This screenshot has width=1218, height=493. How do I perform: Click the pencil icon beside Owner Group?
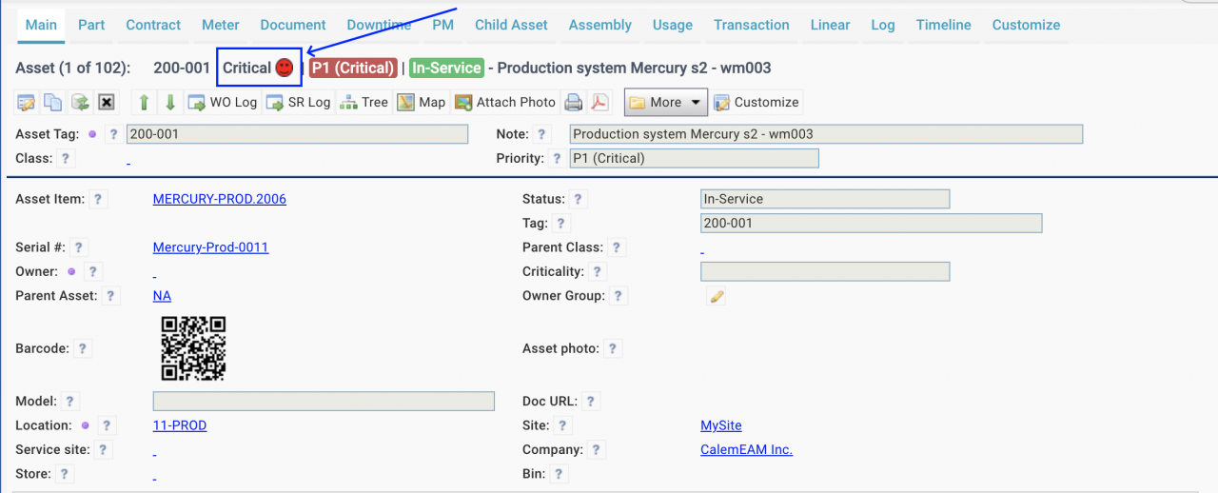pos(717,297)
